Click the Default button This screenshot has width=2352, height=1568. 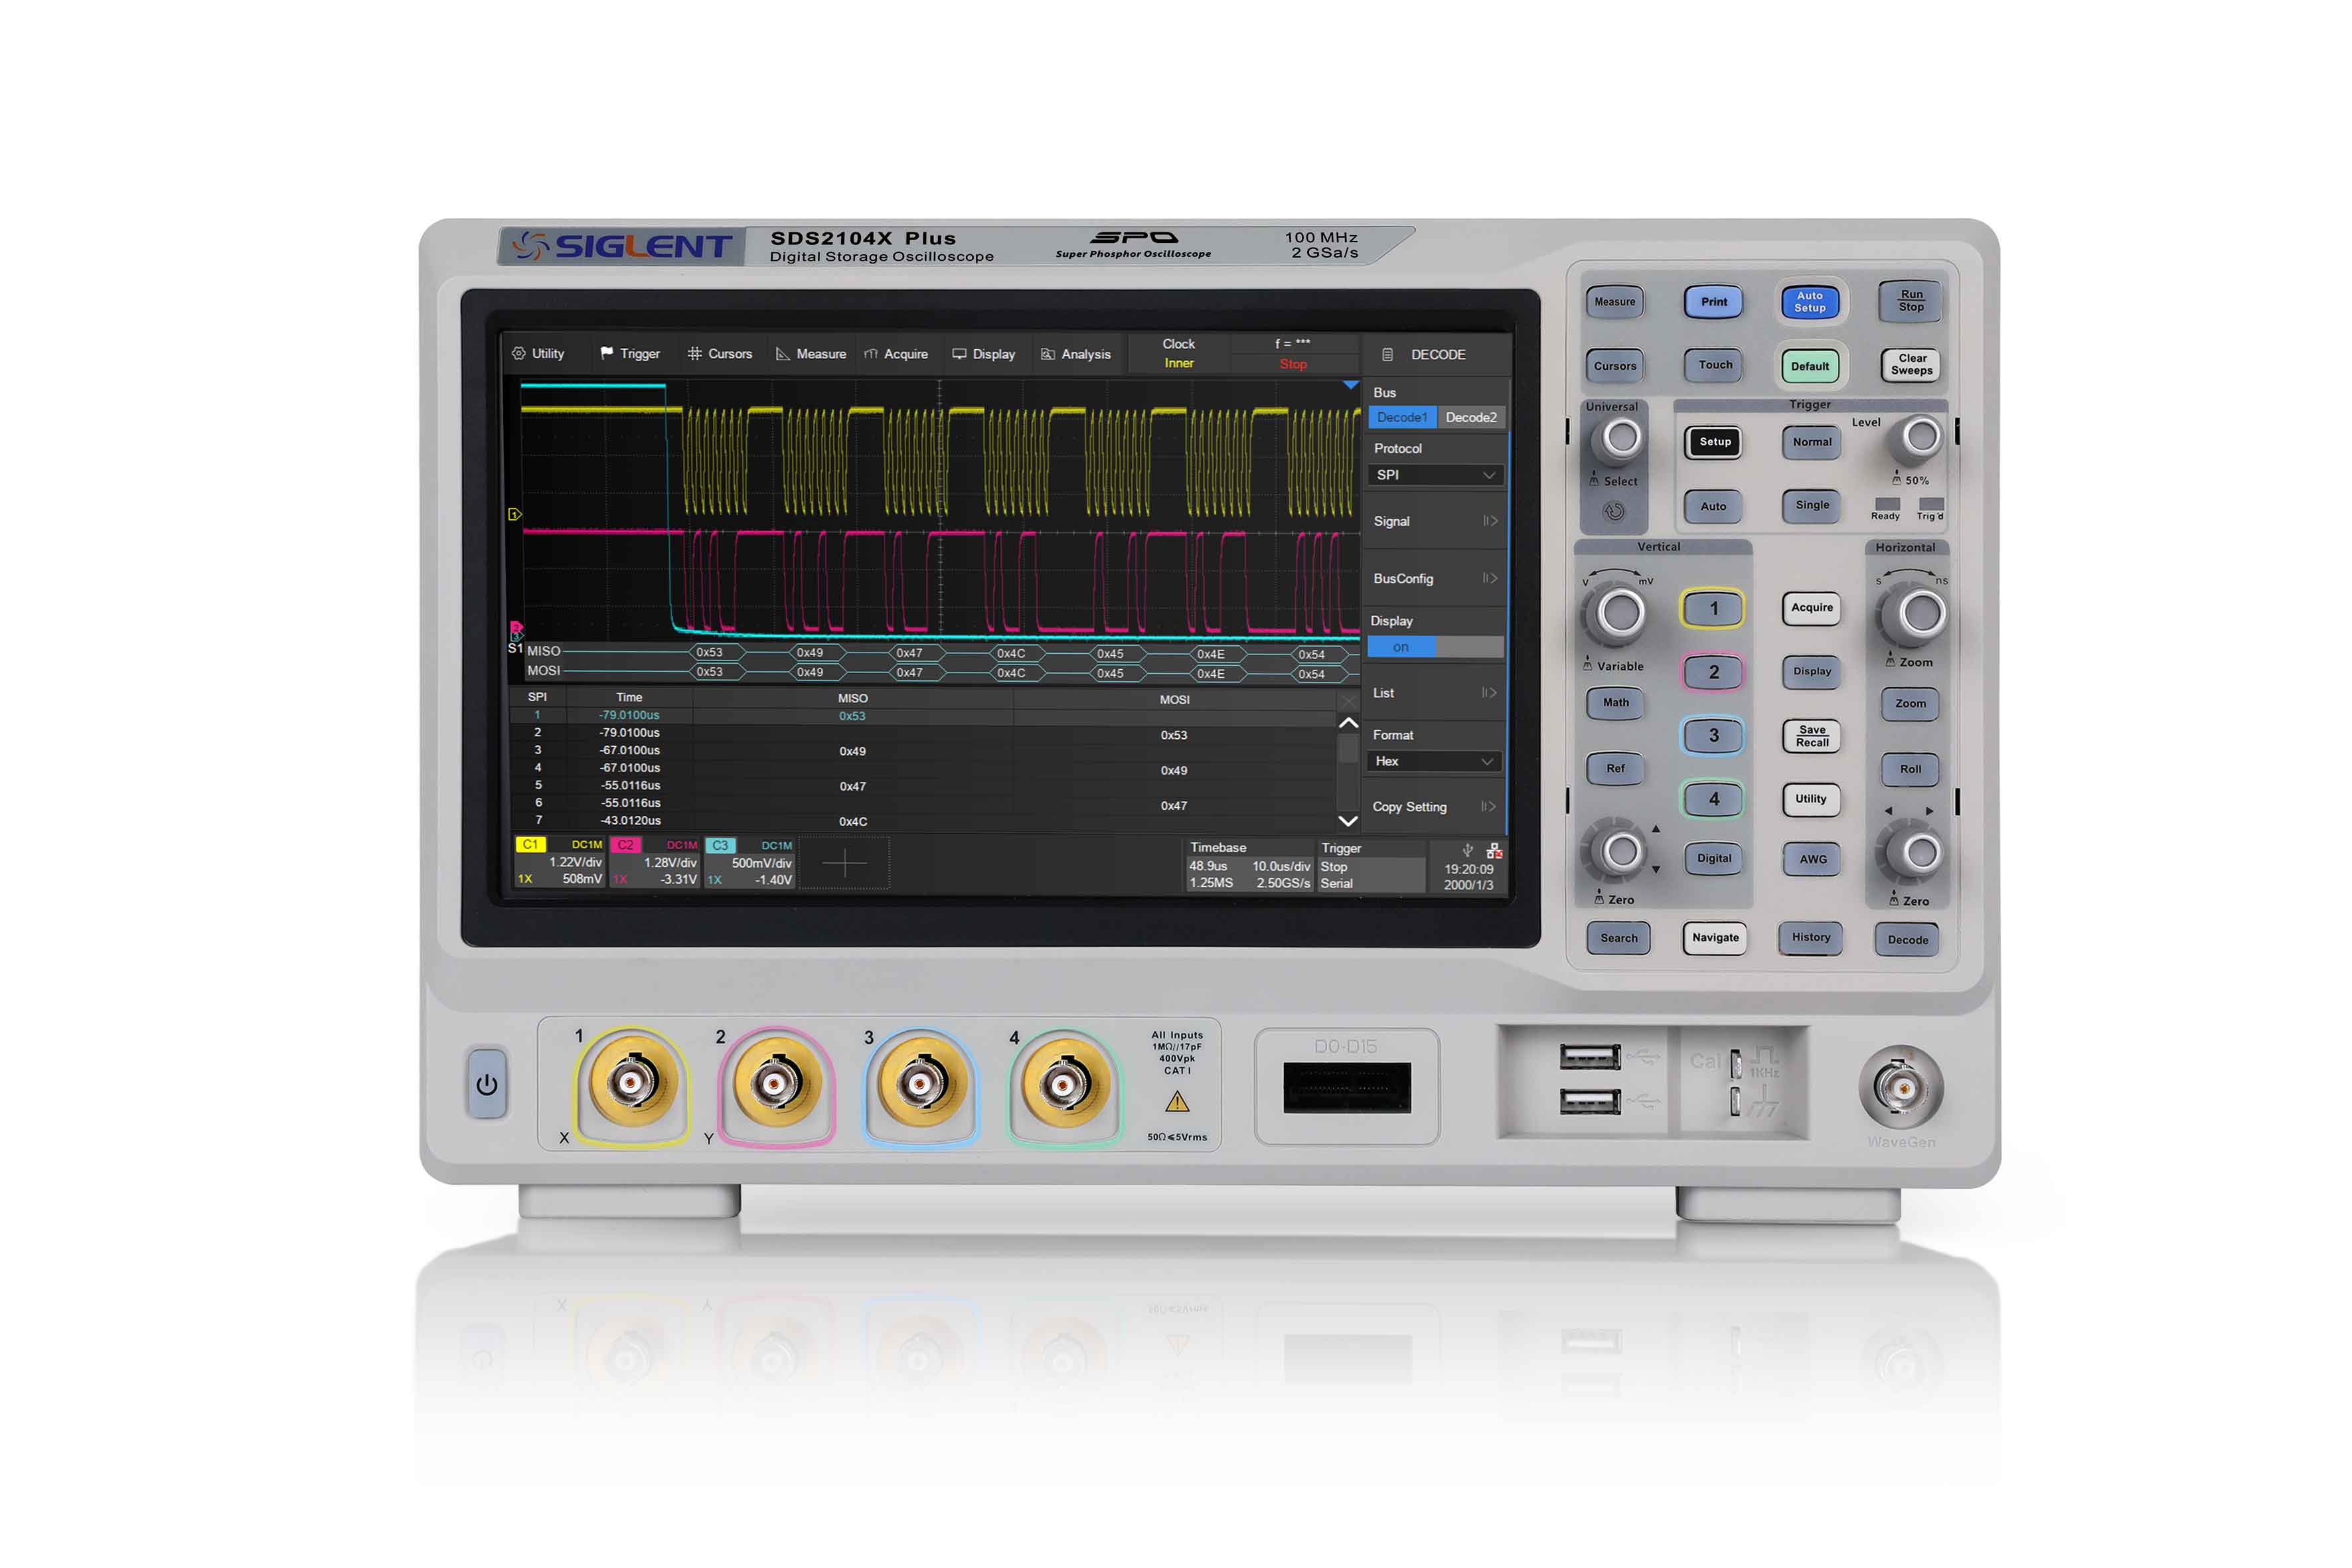[x=1810, y=366]
